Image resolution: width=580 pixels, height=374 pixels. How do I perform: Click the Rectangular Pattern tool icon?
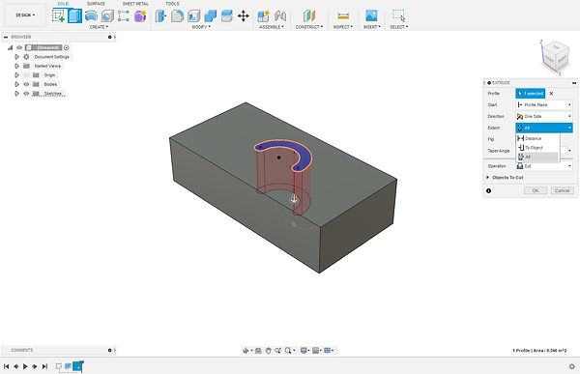pos(124,15)
